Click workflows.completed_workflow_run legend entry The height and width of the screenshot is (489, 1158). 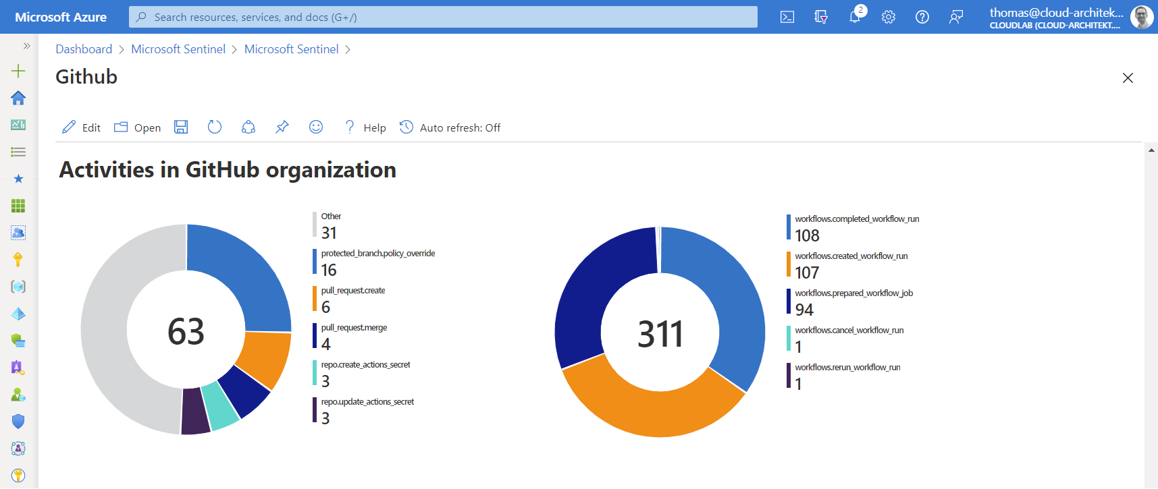pyautogui.click(x=853, y=227)
